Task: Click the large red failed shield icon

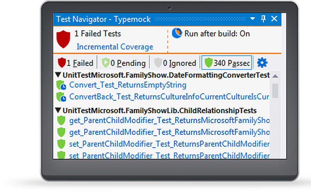Action: pyautogui.click(x=63, y=39)
